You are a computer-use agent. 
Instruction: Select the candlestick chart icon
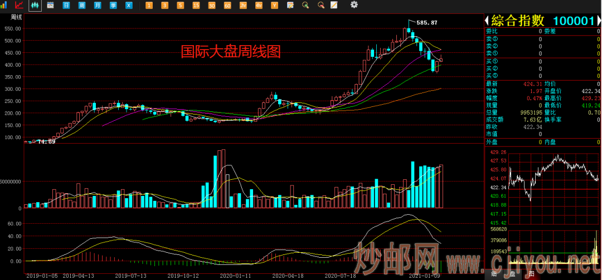click(35, 5)
